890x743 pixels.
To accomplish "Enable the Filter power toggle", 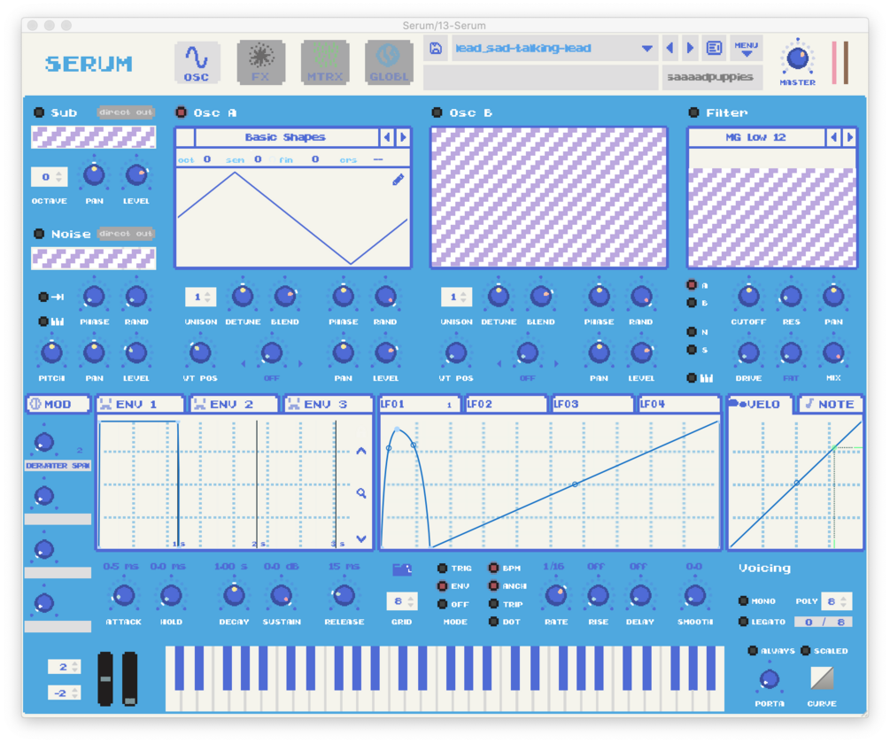I will click(693, 112).
